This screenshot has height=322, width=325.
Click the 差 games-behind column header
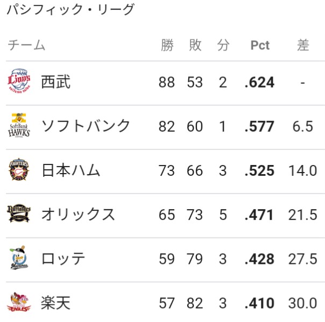click(303, 45)
